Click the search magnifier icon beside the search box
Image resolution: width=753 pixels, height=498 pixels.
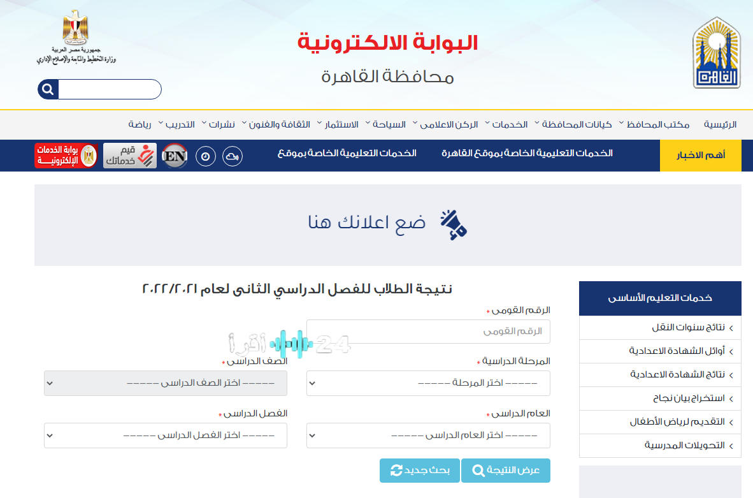point(47,89)
